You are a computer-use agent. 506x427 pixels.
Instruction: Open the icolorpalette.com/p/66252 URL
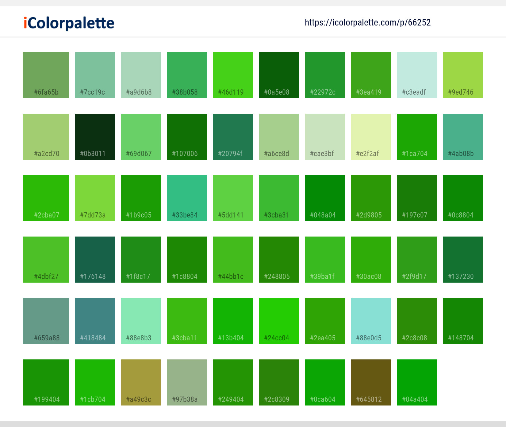368,22
